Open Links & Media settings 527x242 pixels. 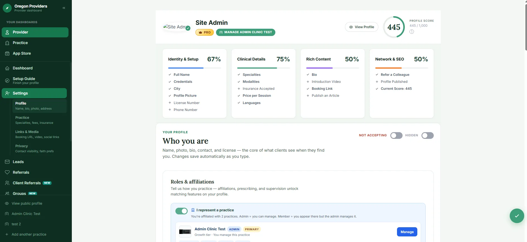pos(40,134)
